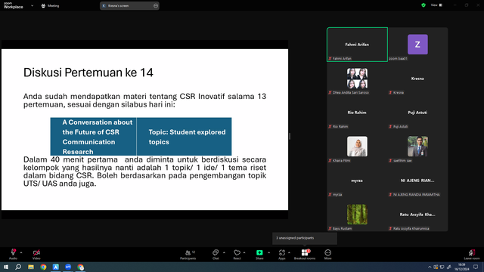The width and height of the screenshot is (484, 272).
Task: Start video with the Video button
Action: click(x=36, y=254)
